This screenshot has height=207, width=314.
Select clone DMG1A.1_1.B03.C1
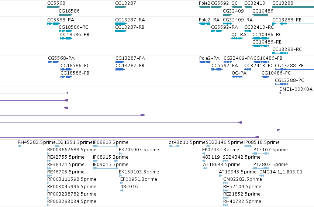click(x=281, y=172)
